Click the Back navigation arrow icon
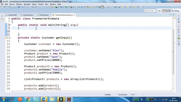The width and height of the screenshot is (181, 102). coord(136,7)
